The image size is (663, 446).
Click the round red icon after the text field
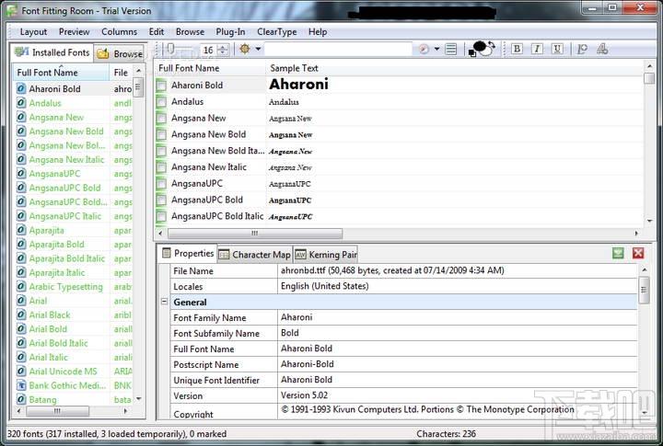(424, 50)
